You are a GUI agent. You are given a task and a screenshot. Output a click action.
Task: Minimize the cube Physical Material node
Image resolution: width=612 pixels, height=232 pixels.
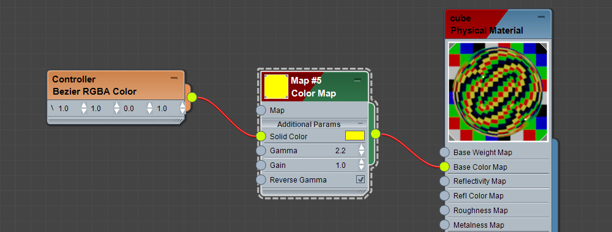[x=541, y=17]
